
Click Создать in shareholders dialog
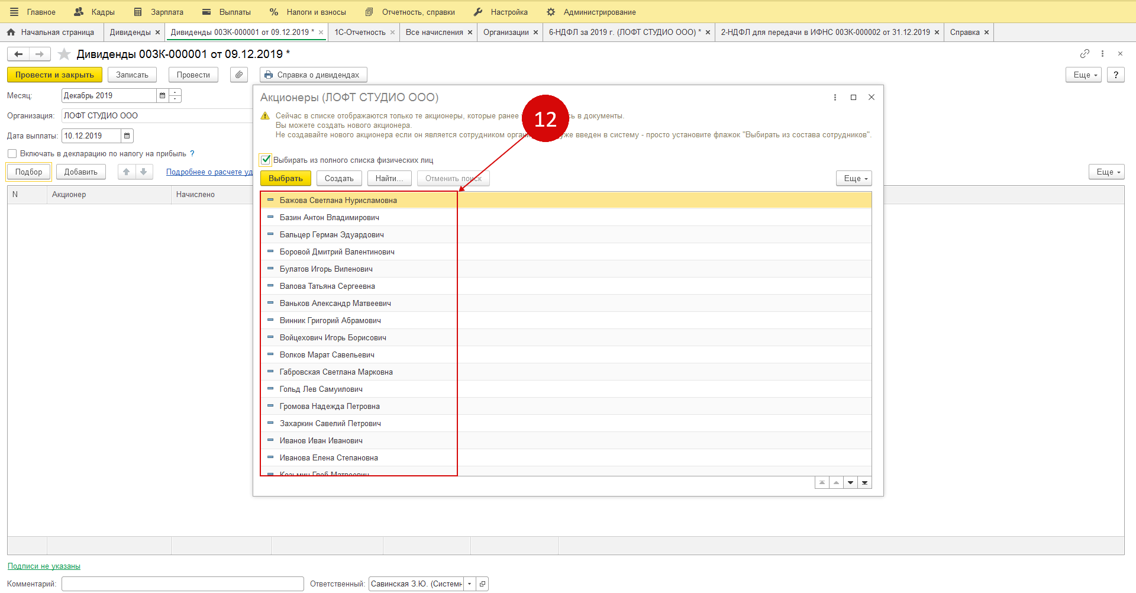point(339,178)
